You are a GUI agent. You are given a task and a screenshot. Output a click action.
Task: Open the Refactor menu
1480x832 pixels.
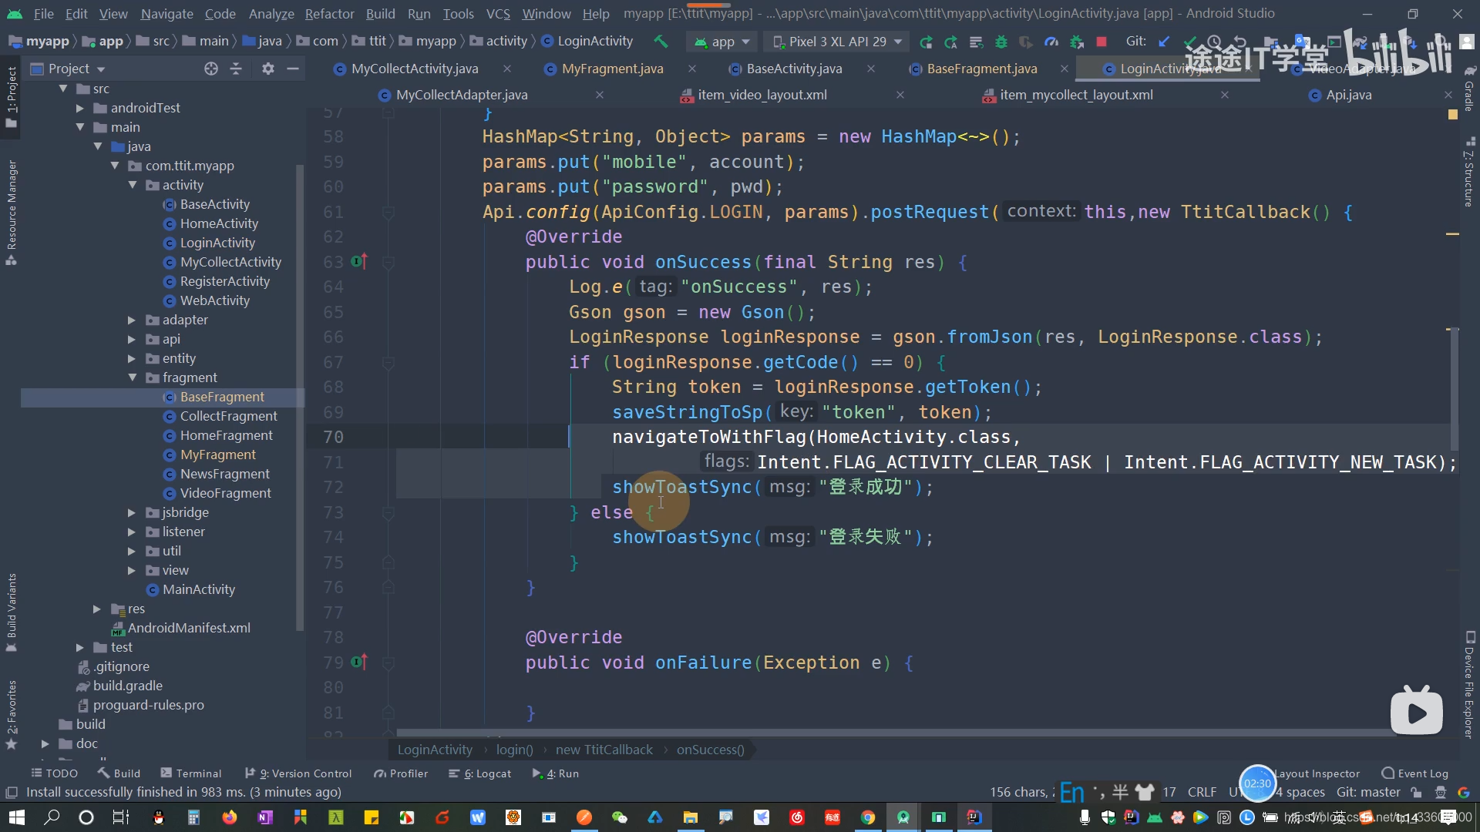(x=329, y=14)
